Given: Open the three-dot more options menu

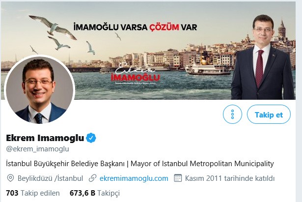Looking at the screenshot, I should [232, 115].
